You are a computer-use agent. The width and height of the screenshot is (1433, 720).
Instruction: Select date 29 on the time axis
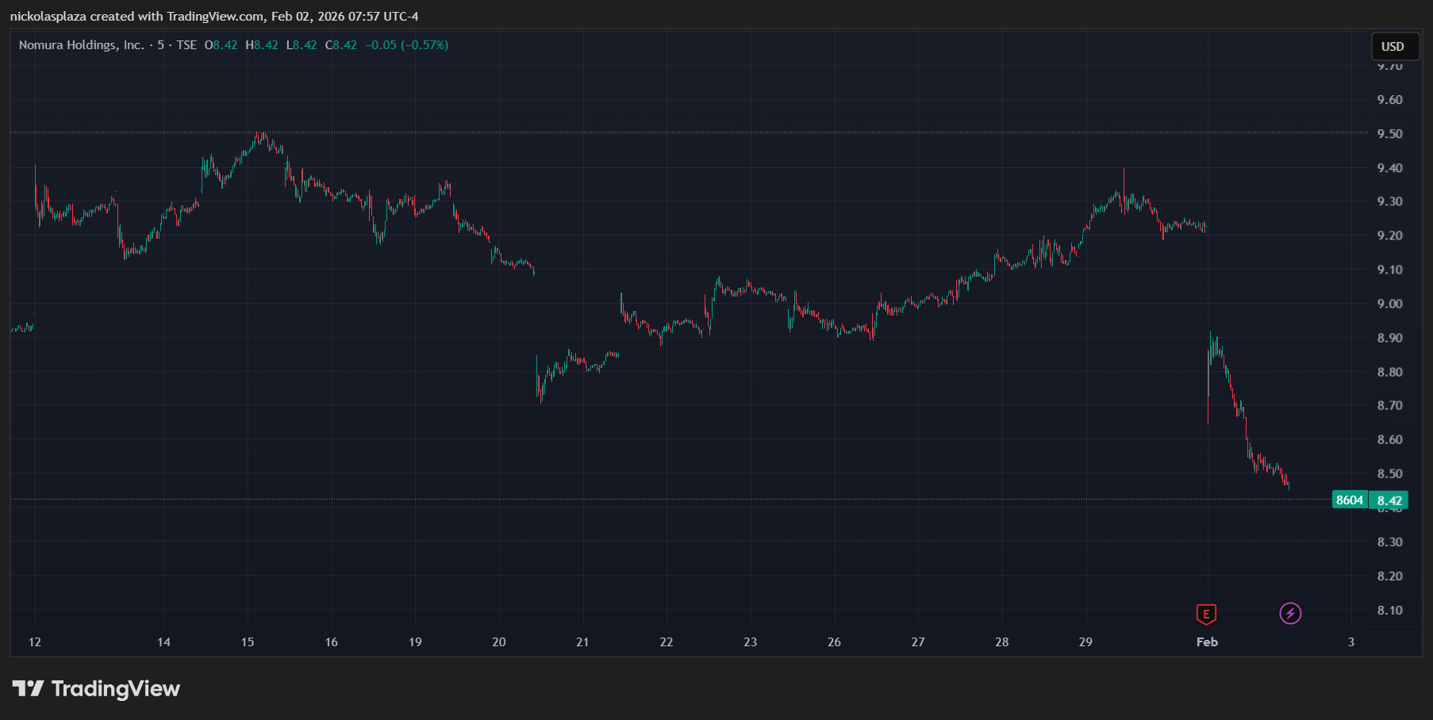tap(1085, 642)
